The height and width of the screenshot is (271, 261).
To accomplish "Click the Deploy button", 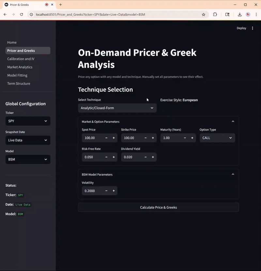I will coord(241,28).
